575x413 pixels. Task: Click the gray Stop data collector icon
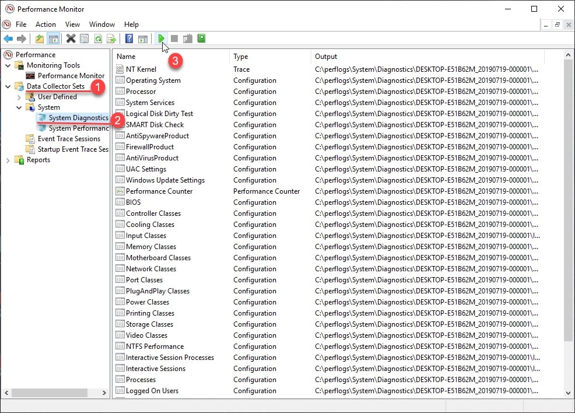(174, 38)
